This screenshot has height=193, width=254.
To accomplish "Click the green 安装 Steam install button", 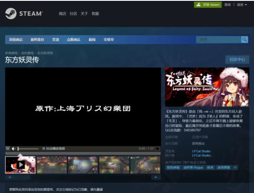I will pyautogui.click(x=208, y=5).
